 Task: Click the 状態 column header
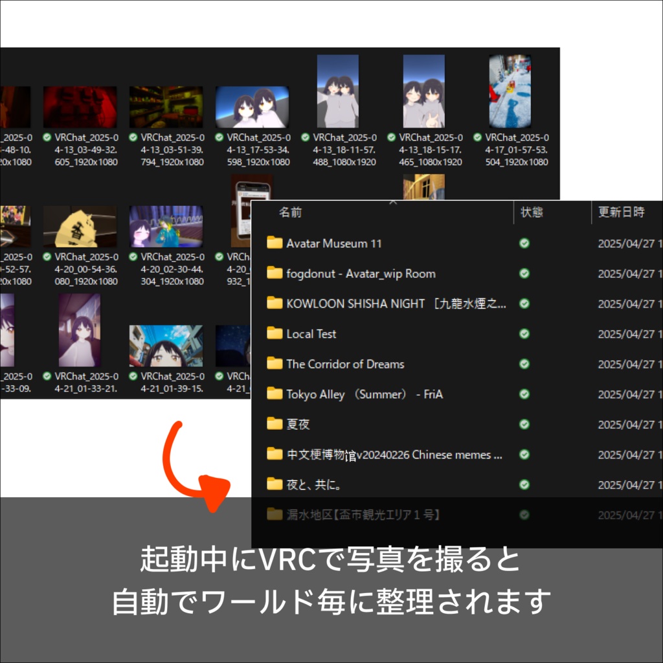[x=533, y=212]
